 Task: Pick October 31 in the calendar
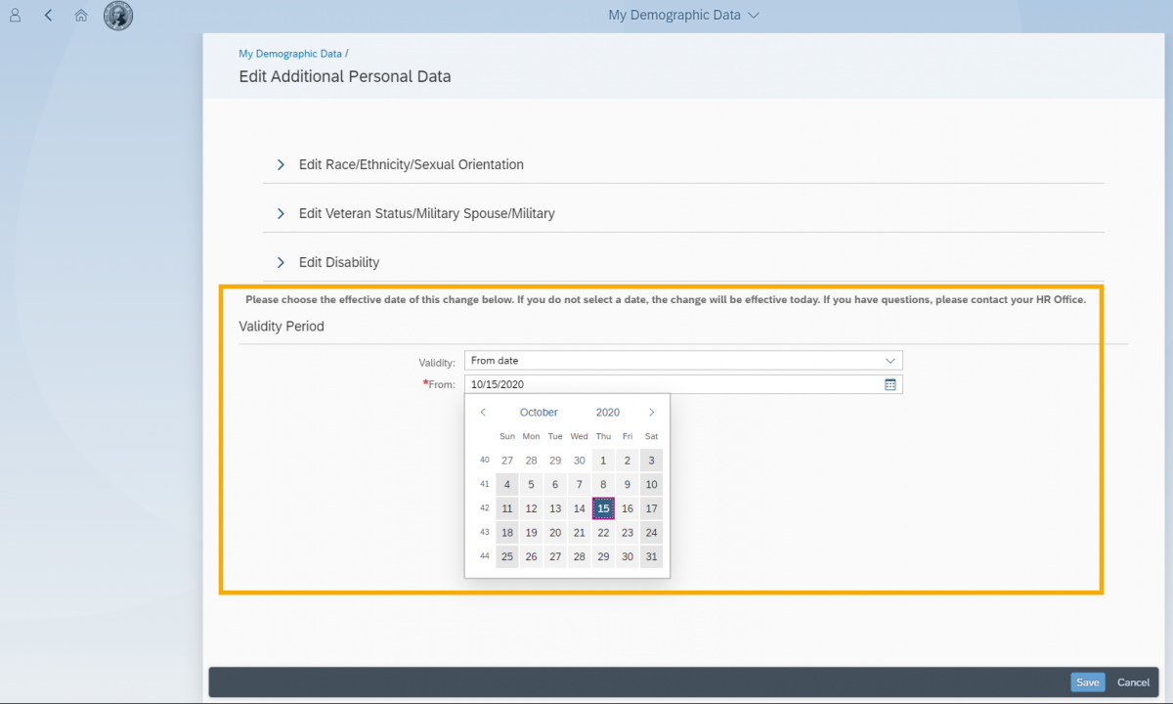[651, 556]
